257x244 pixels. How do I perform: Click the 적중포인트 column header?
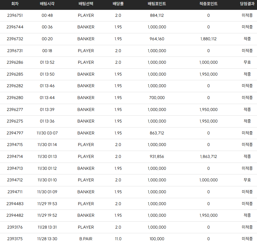209,3
